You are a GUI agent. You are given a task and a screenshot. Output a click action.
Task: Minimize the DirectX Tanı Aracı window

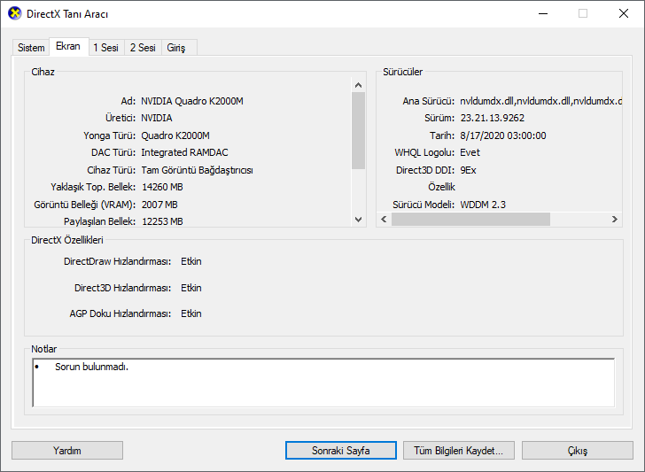point(543,13)
